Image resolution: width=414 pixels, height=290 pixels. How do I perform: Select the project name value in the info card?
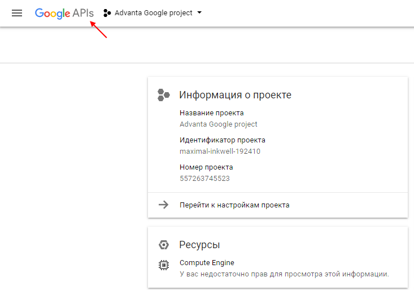[x=218, y=124]
